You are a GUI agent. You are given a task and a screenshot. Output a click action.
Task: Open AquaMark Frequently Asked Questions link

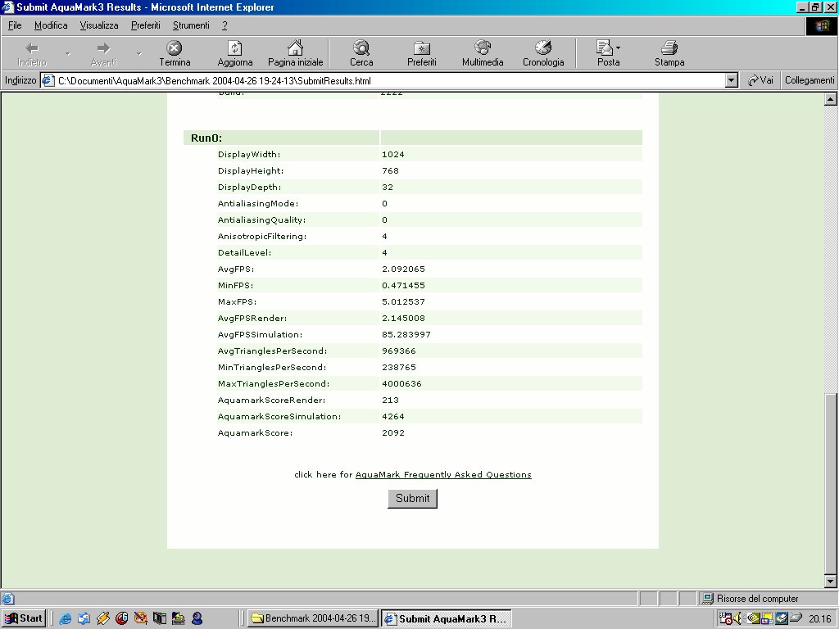(x=443, y=474)
